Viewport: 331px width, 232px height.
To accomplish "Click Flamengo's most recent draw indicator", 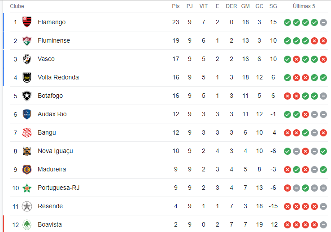I will point(323,22).
